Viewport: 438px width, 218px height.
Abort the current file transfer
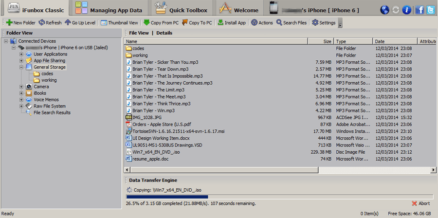420,203
